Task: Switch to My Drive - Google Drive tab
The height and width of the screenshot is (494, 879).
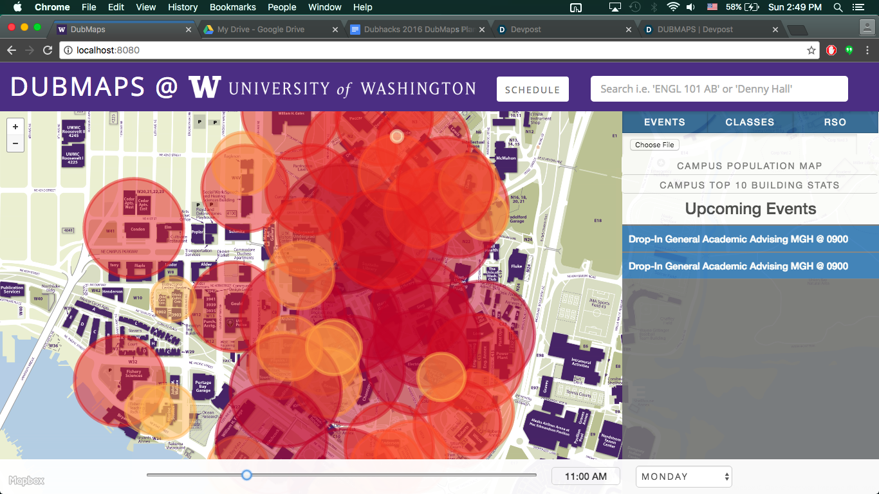Action: click(x=261, y=30)
